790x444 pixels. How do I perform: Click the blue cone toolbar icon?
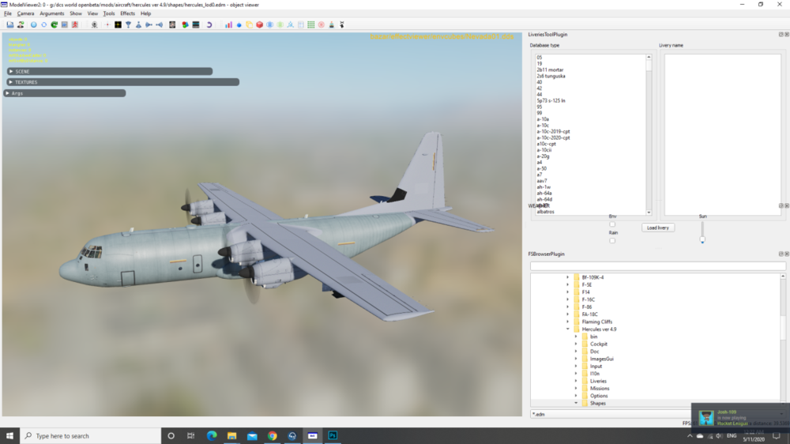click(x=138, y=24)
